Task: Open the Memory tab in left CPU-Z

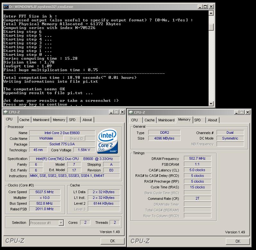Action: pos(59,120)
